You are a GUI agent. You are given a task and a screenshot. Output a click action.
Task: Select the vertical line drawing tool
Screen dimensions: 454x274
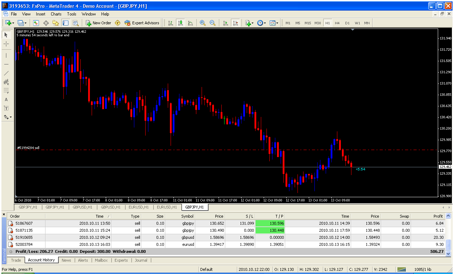click(x=6, y=56)
